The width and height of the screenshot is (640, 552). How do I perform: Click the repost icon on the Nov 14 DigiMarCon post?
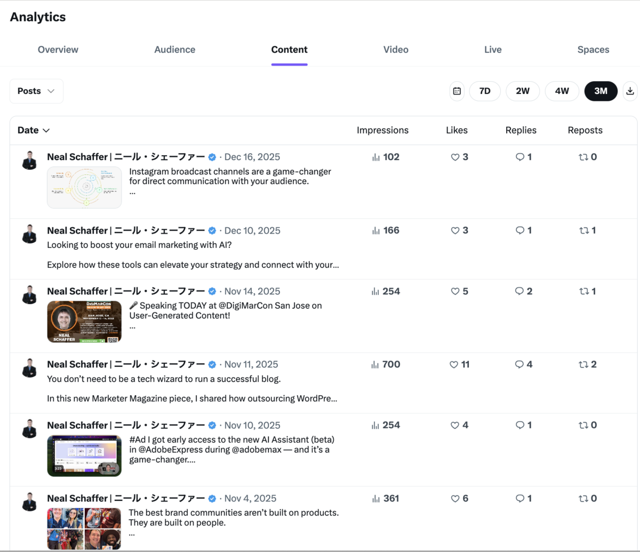pyautogui.click(x=584, y=291)
